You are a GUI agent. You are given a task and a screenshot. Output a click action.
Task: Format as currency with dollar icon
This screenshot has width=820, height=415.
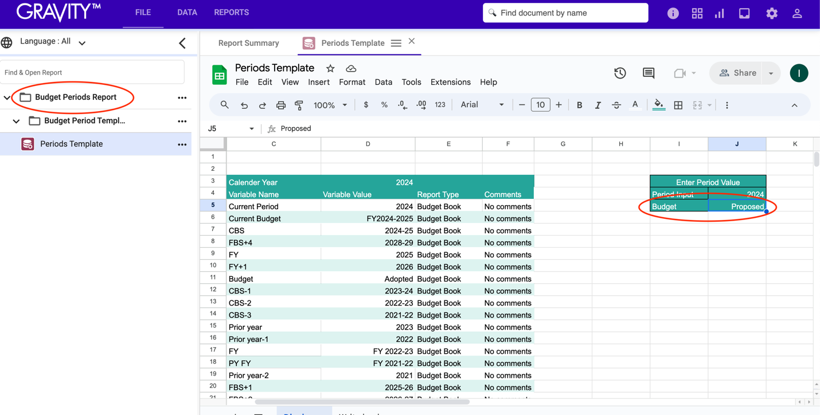[366, 105]
